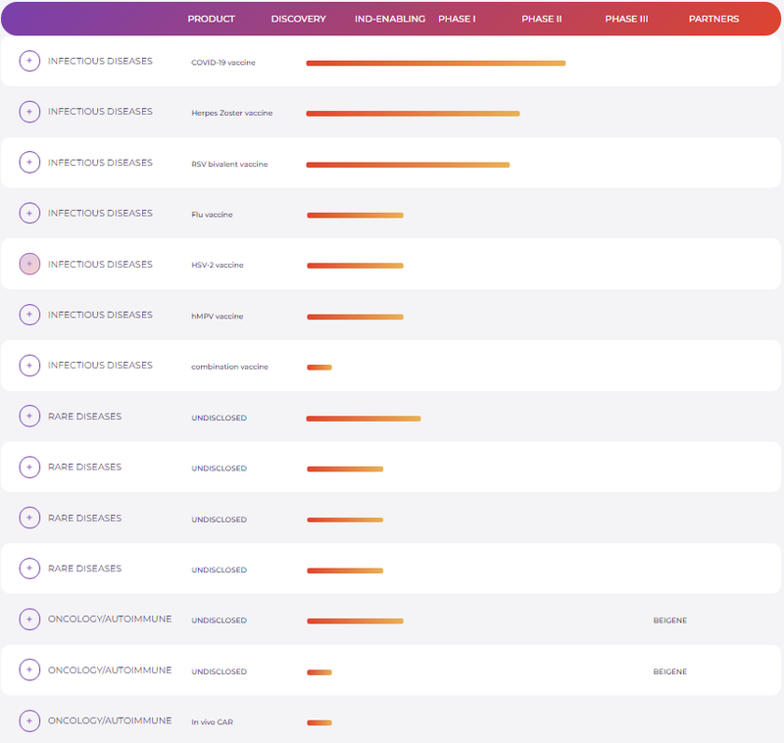Click the Herpes Zoster vaccine progress bar

(x=413, y=114)
